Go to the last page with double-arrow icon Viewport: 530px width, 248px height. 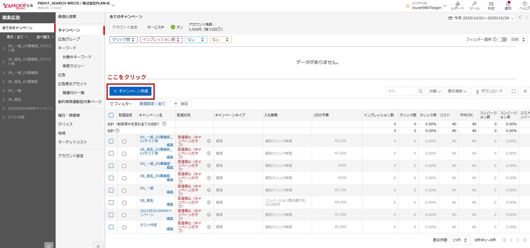[x=524, y=240]
